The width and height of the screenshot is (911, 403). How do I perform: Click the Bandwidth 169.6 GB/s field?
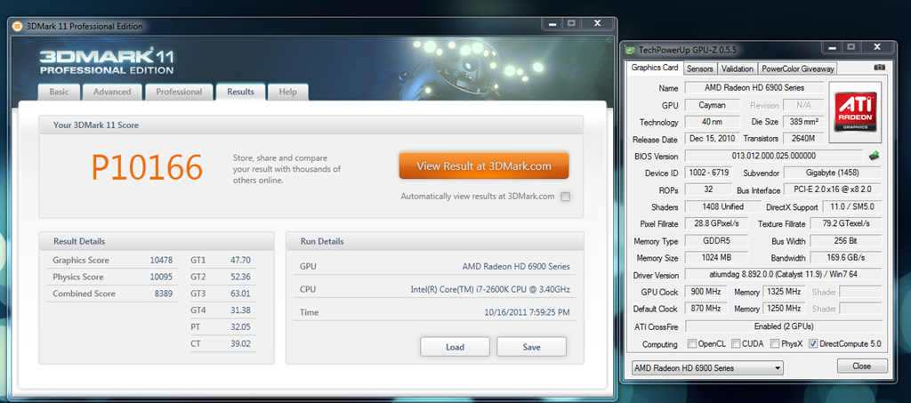pos(845,258)
